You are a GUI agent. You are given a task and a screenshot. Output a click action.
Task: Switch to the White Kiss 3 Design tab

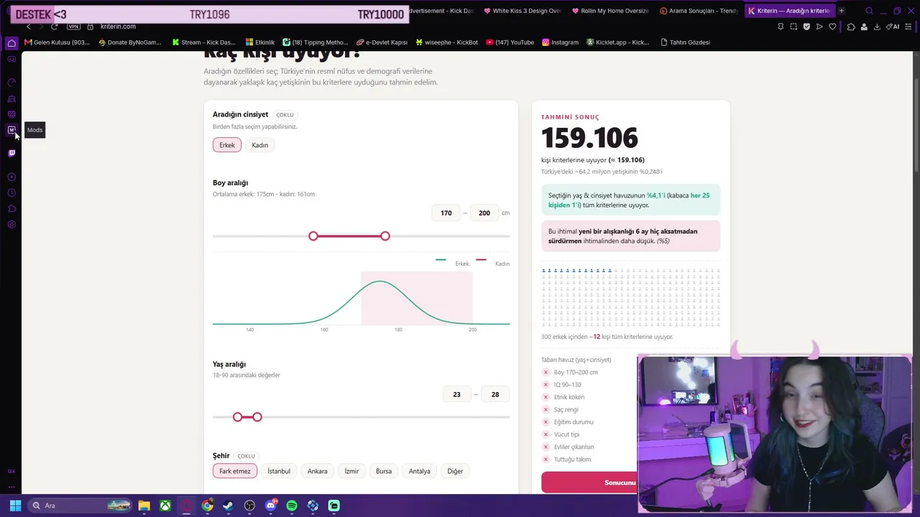coord(523,11)
